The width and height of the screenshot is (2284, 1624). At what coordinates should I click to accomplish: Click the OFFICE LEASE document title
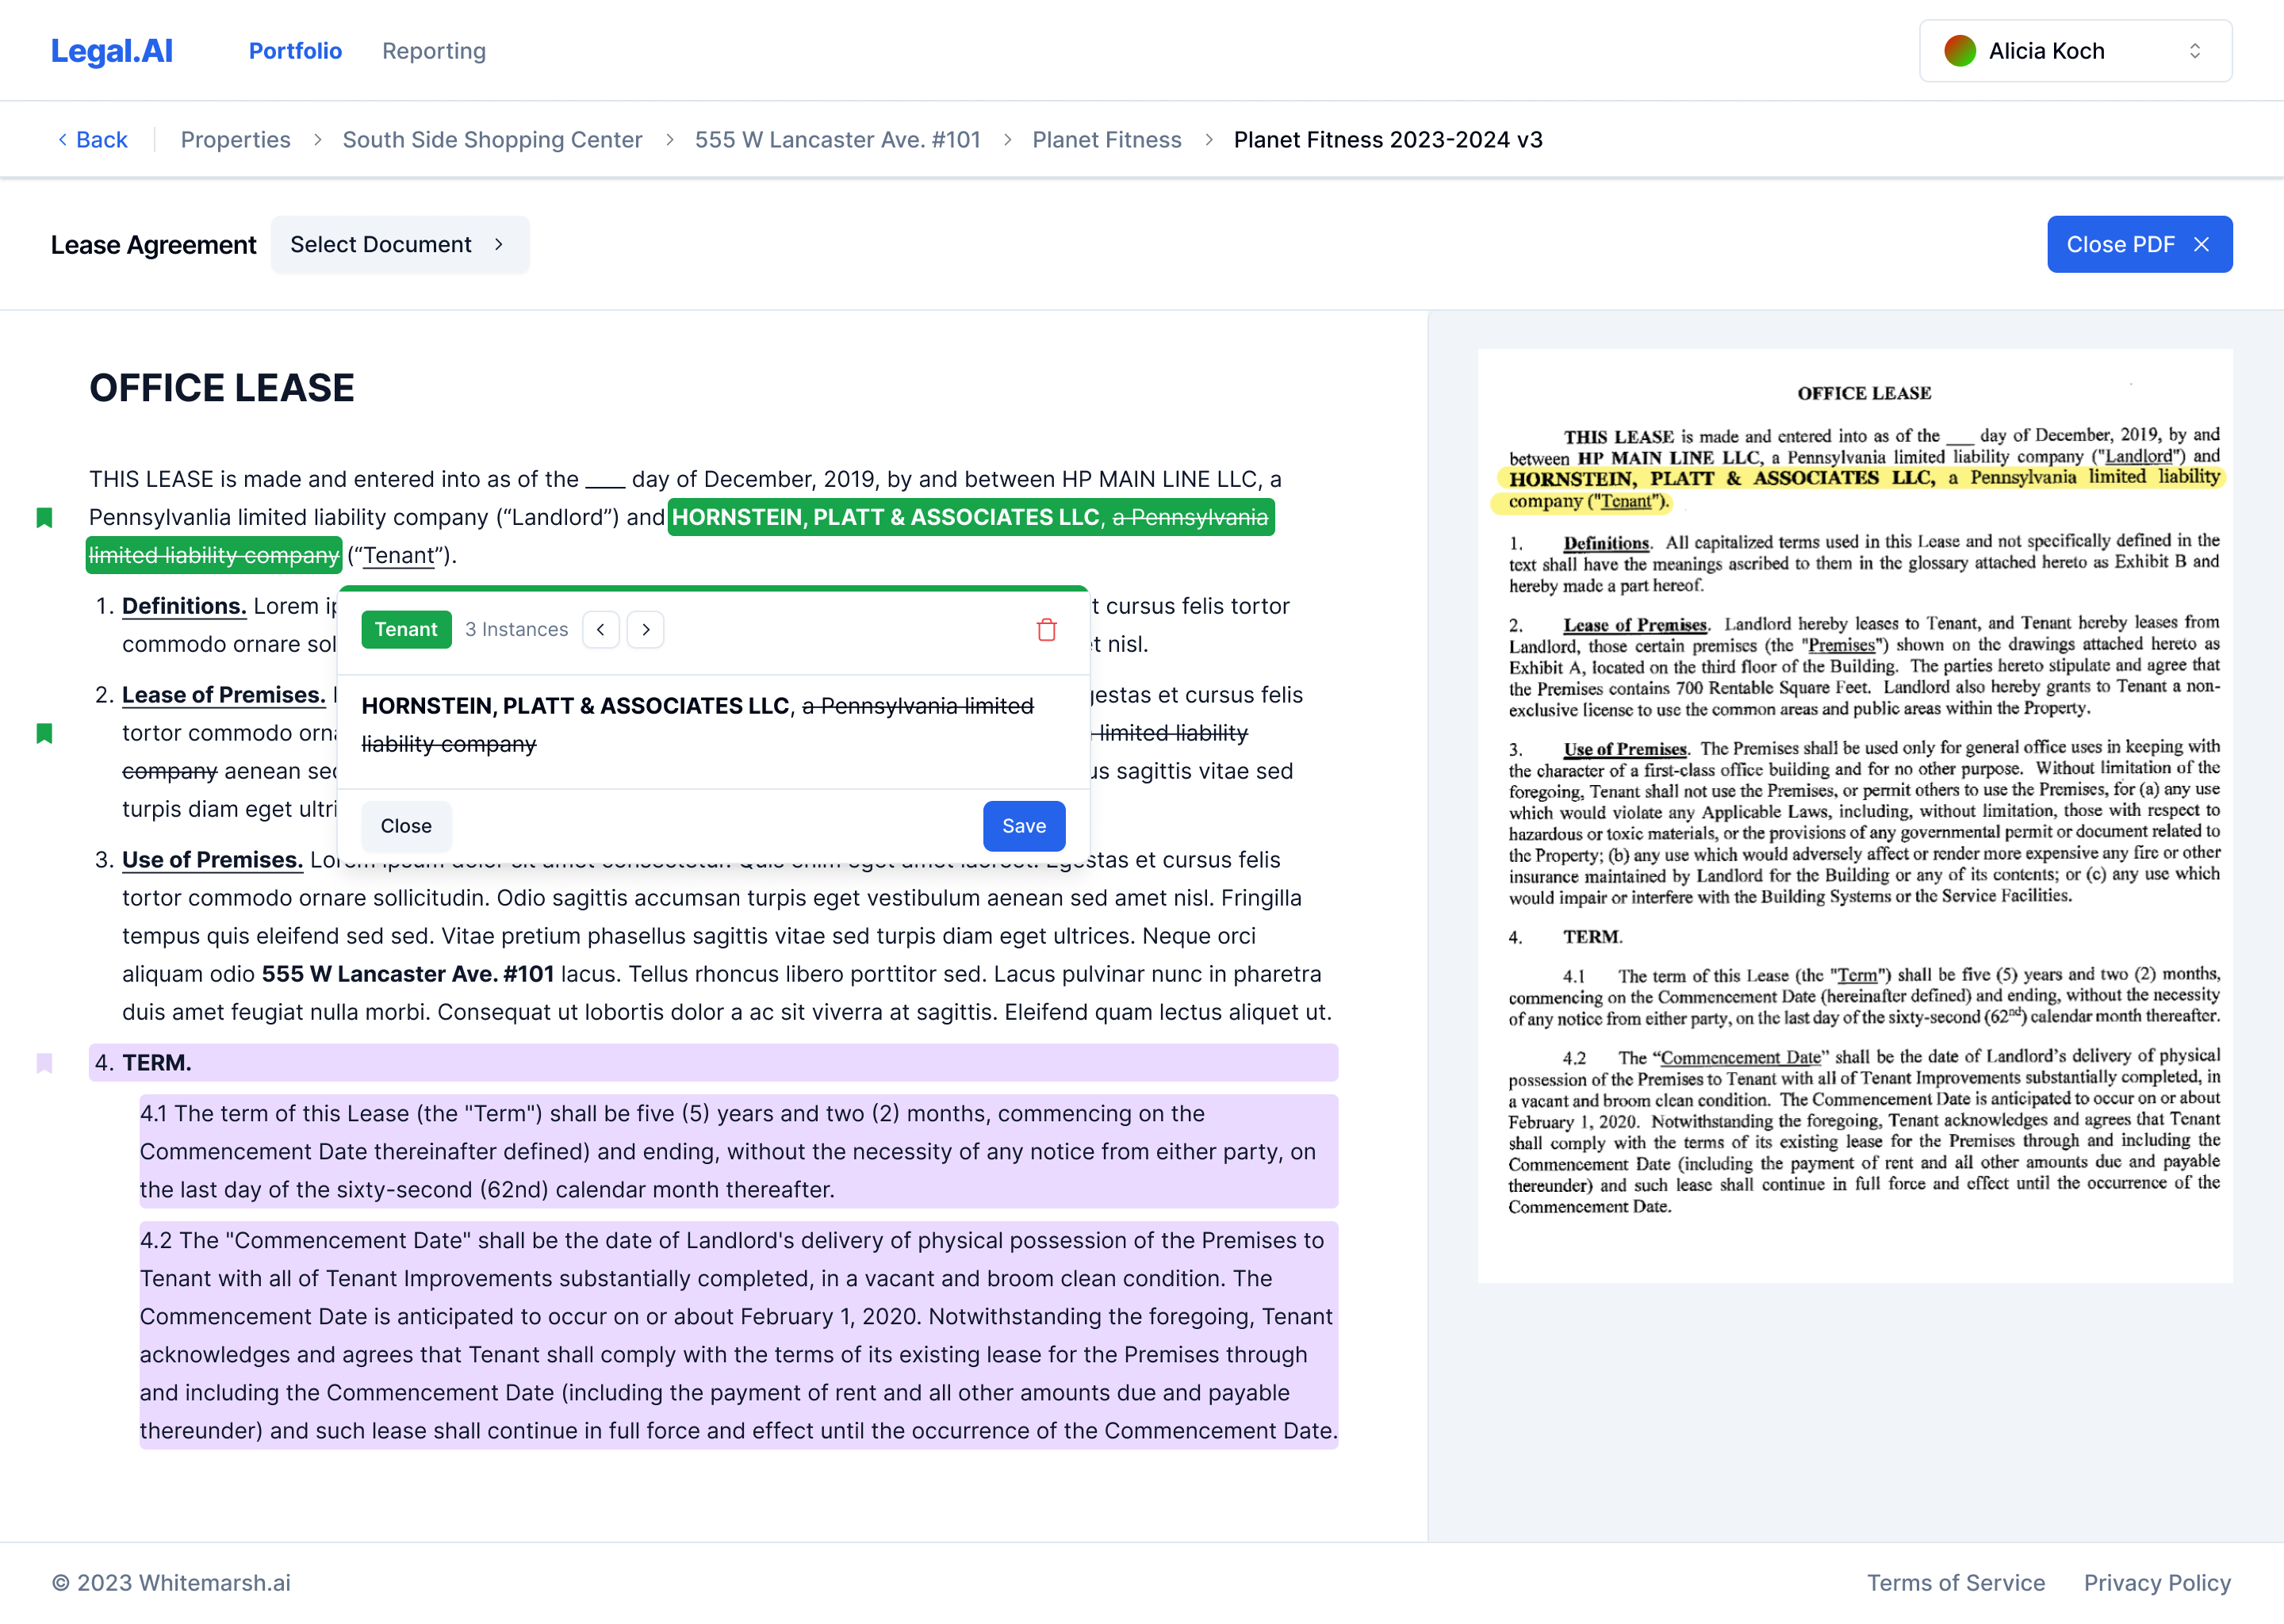point(222,389)
